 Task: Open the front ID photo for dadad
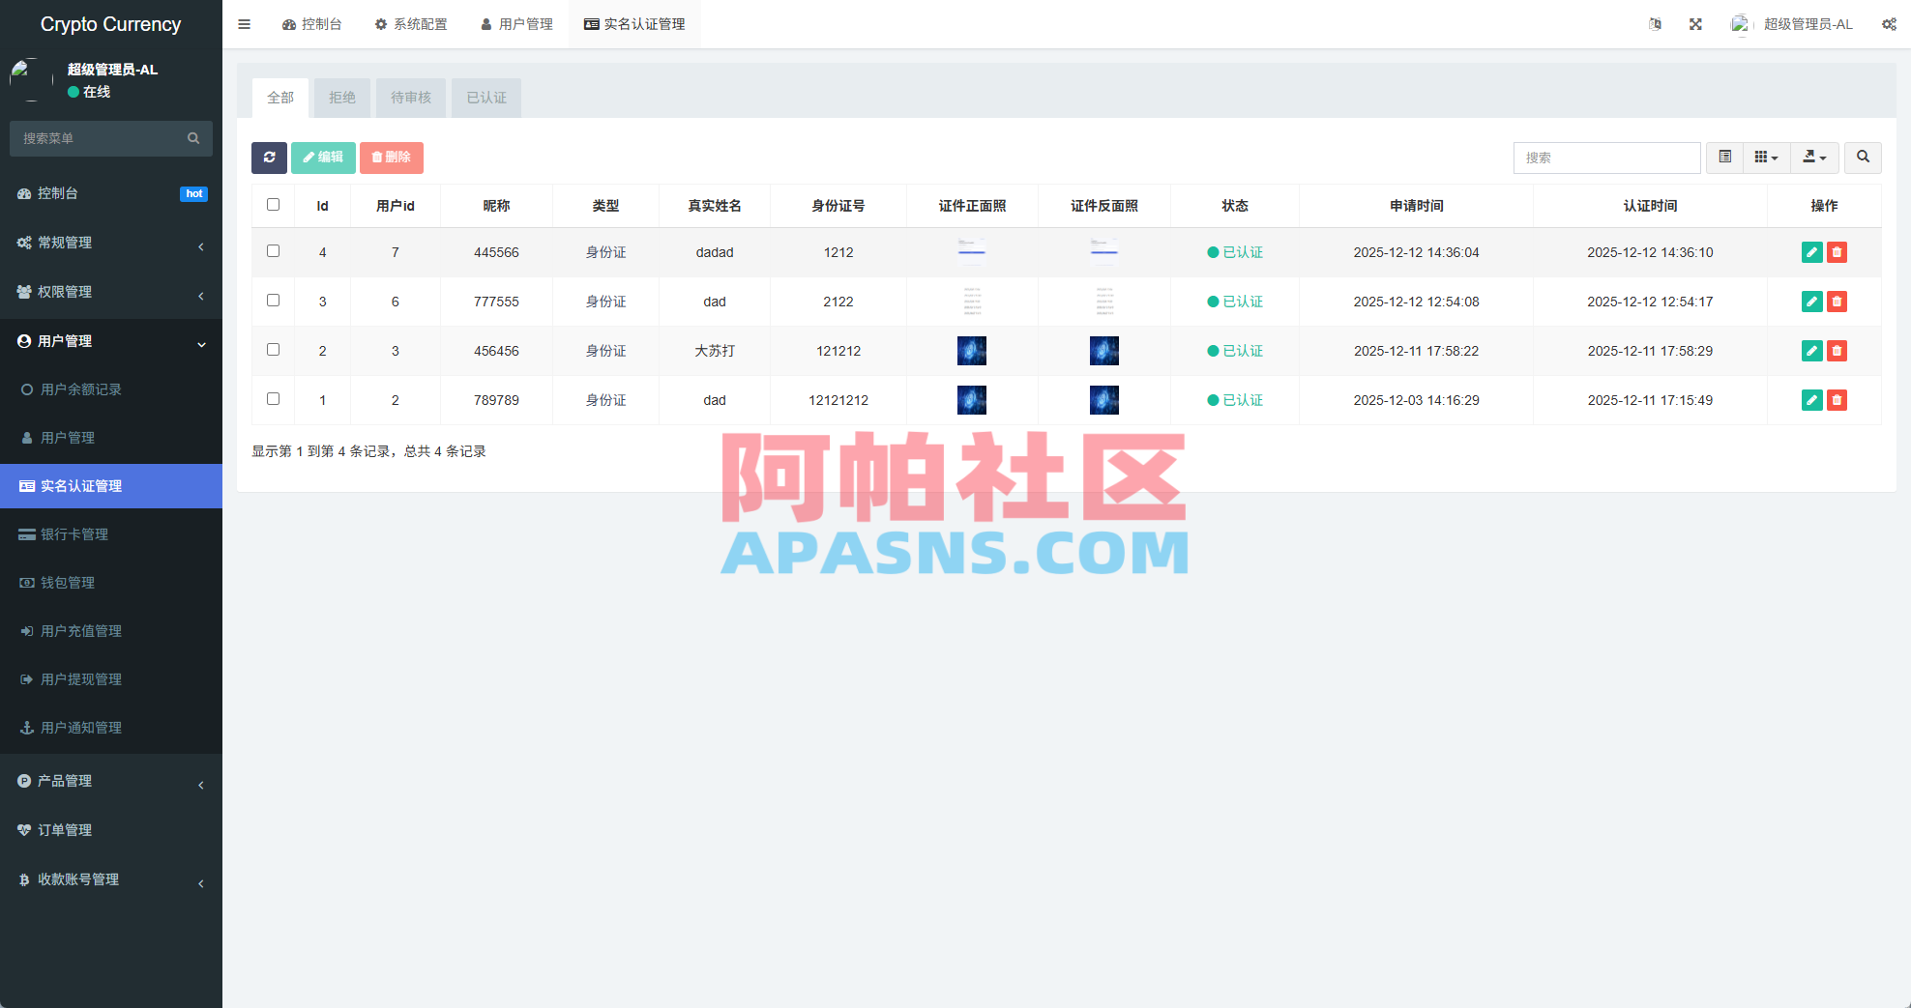(972, 252)
